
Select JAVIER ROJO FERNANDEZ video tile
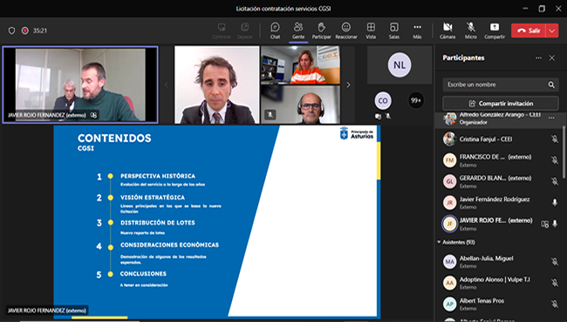click(80, 84)
